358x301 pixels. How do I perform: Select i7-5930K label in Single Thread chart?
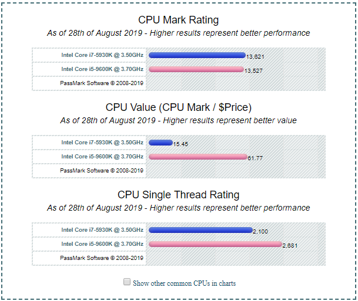click(x=102, y=230)
